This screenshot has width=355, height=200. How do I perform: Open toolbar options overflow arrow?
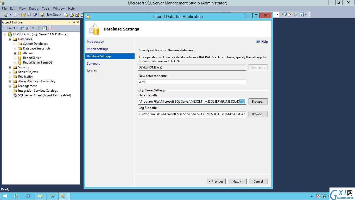coord(309,15)
